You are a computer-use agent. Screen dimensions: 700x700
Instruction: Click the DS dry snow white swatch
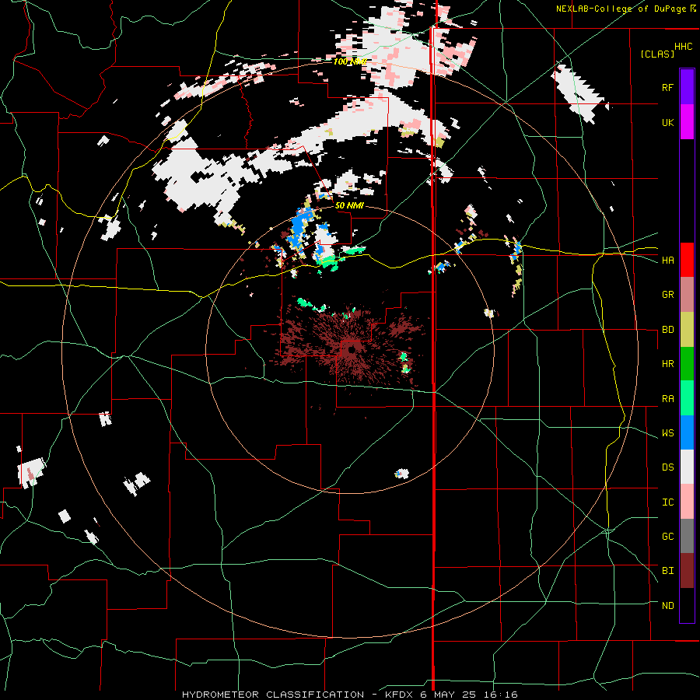[687, 467]
